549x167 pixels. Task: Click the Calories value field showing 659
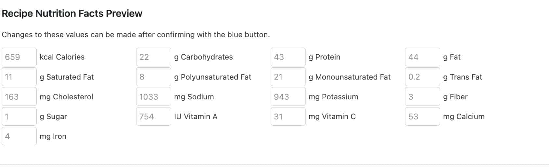point(19,57)
